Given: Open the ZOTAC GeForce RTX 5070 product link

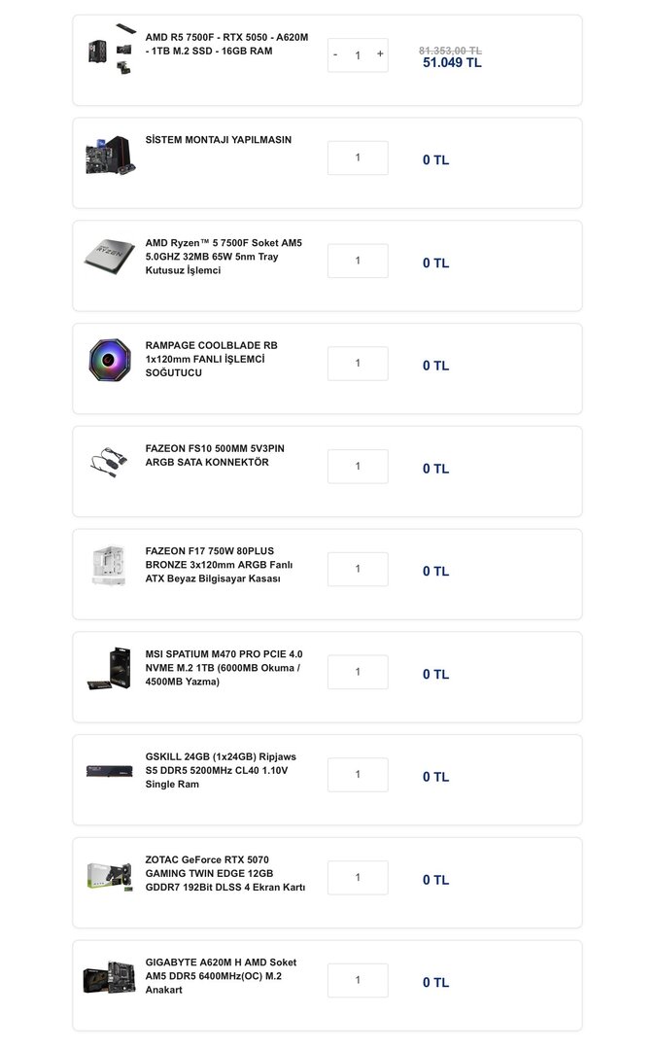Looking at the screenshot, I should coord(225,873).
